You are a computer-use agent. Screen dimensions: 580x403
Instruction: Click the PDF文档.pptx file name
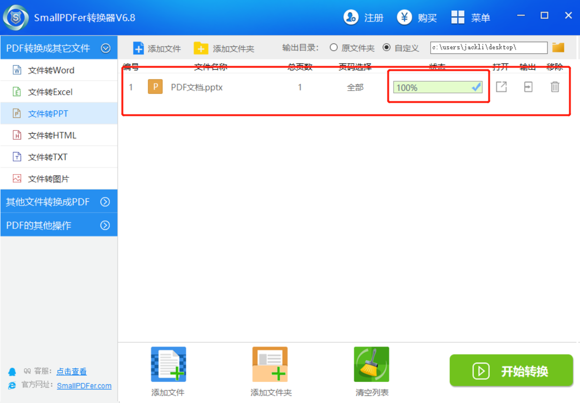click(x=197, y=87)
